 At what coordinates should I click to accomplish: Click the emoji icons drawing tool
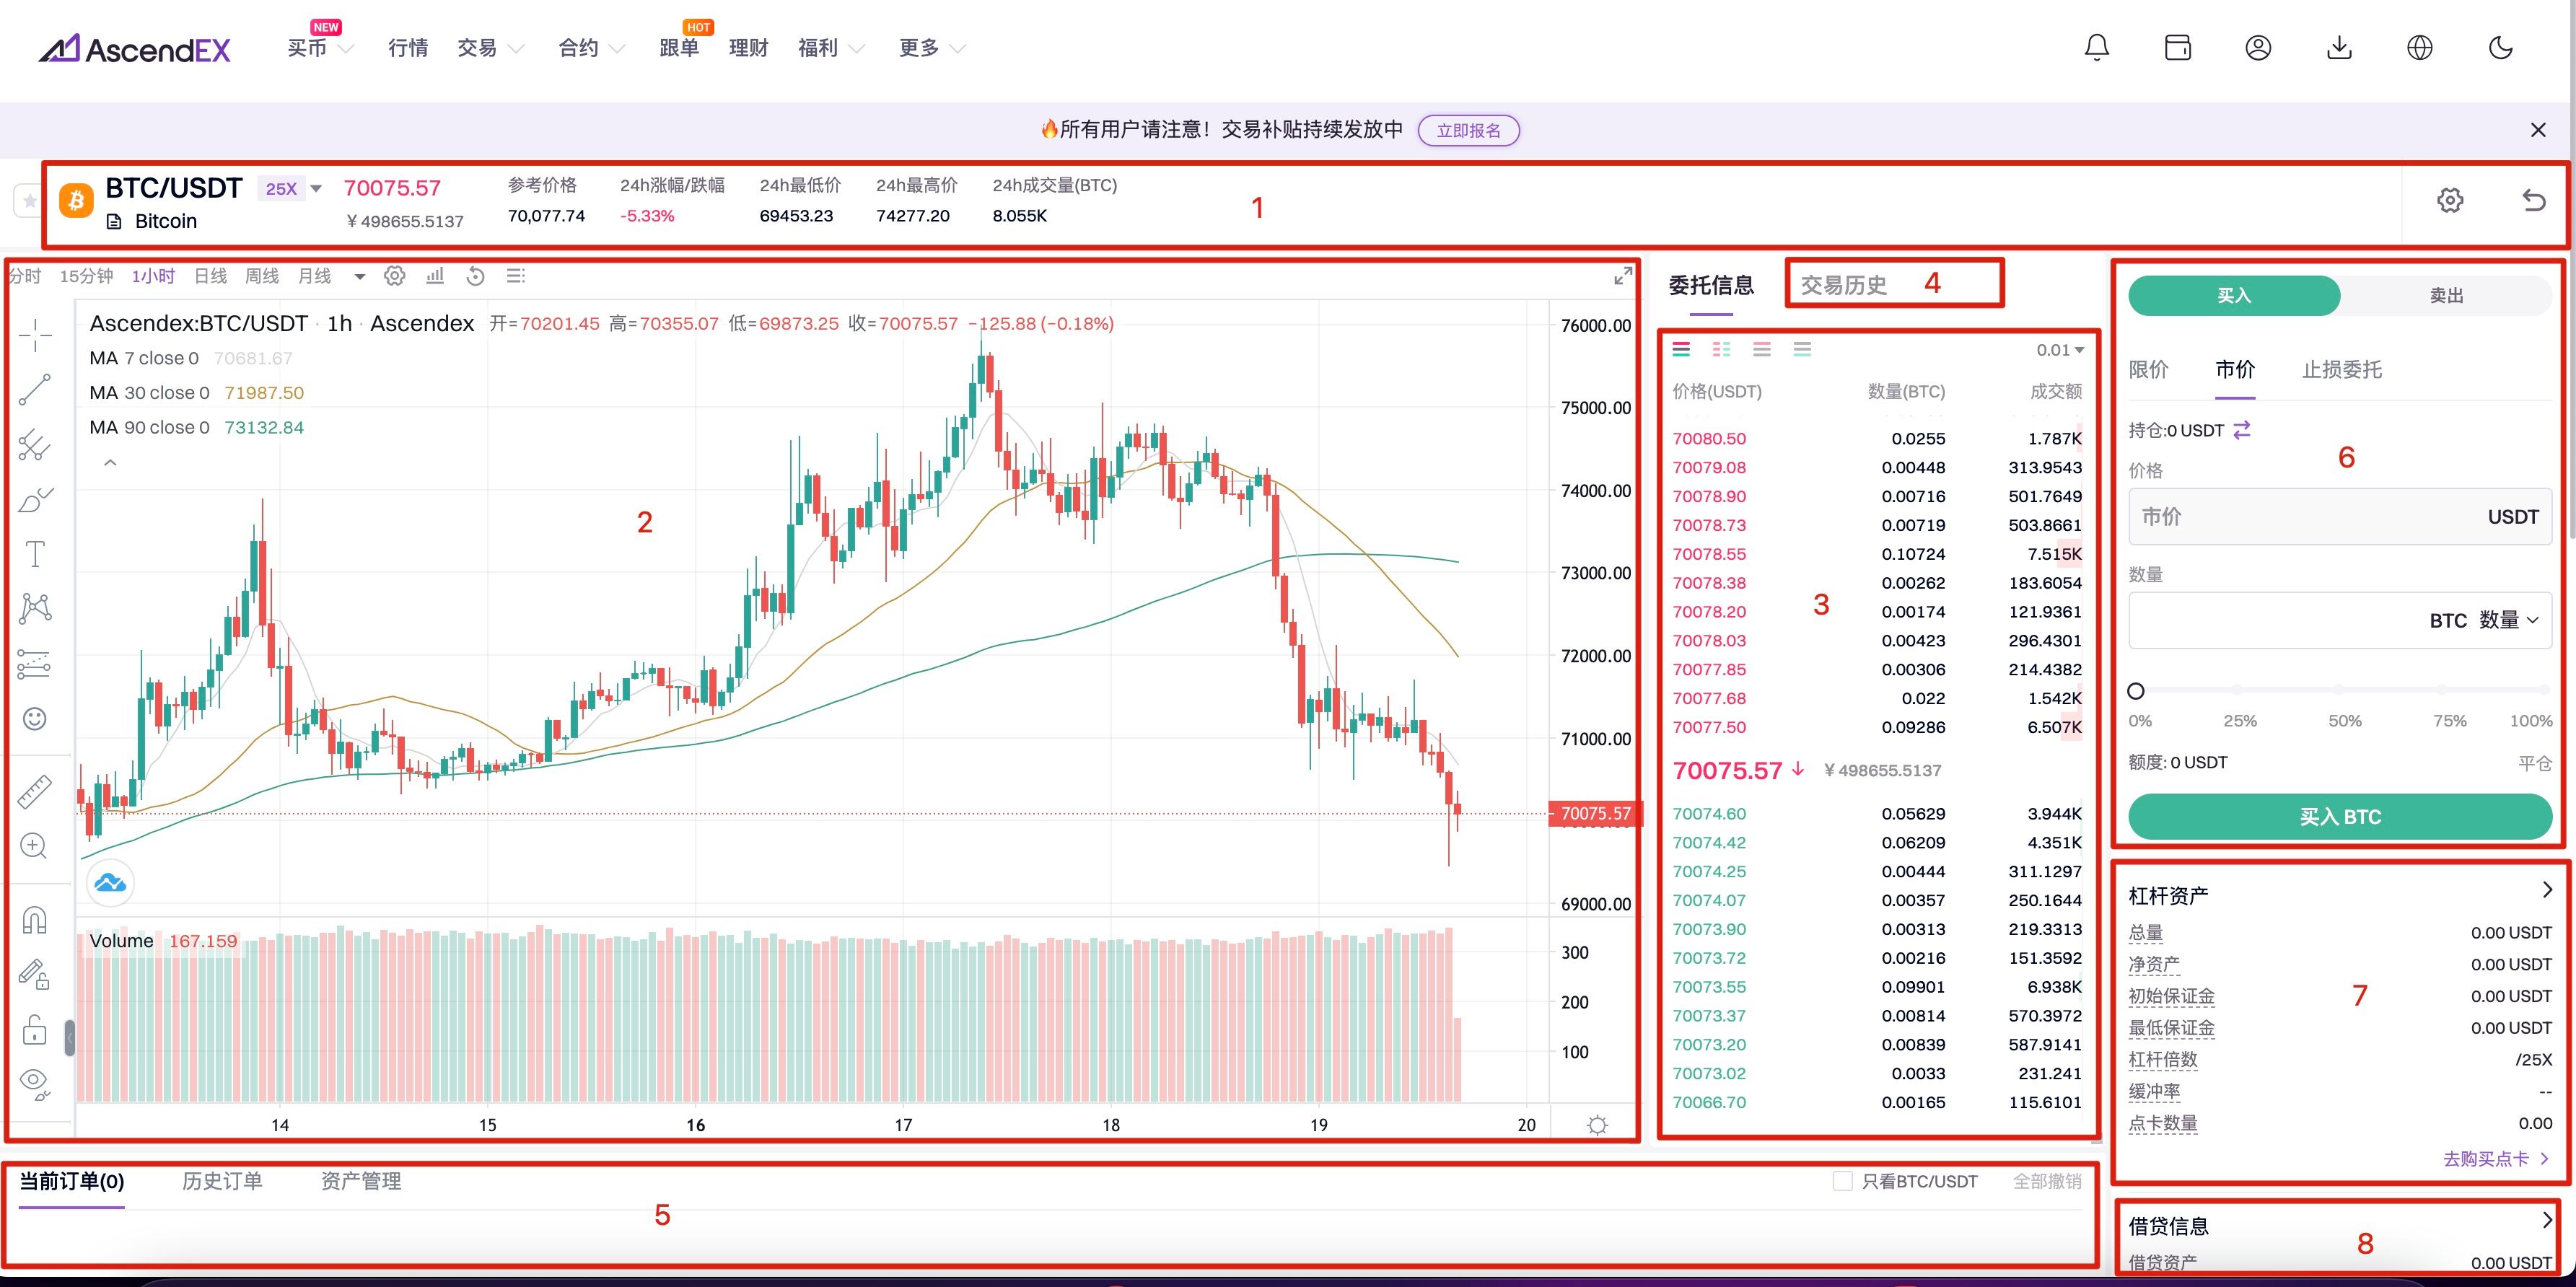pyautogui.click(x=35, y=719)
